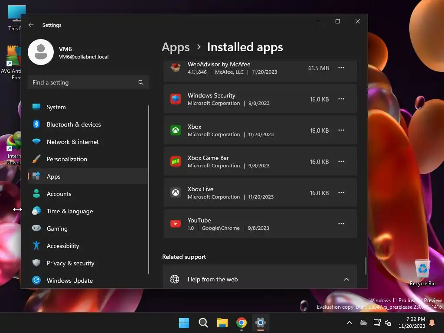Viewport: 444px width, 333px height.
Task: Click inside the Find a setting box
Action: (x=88, y=82)
